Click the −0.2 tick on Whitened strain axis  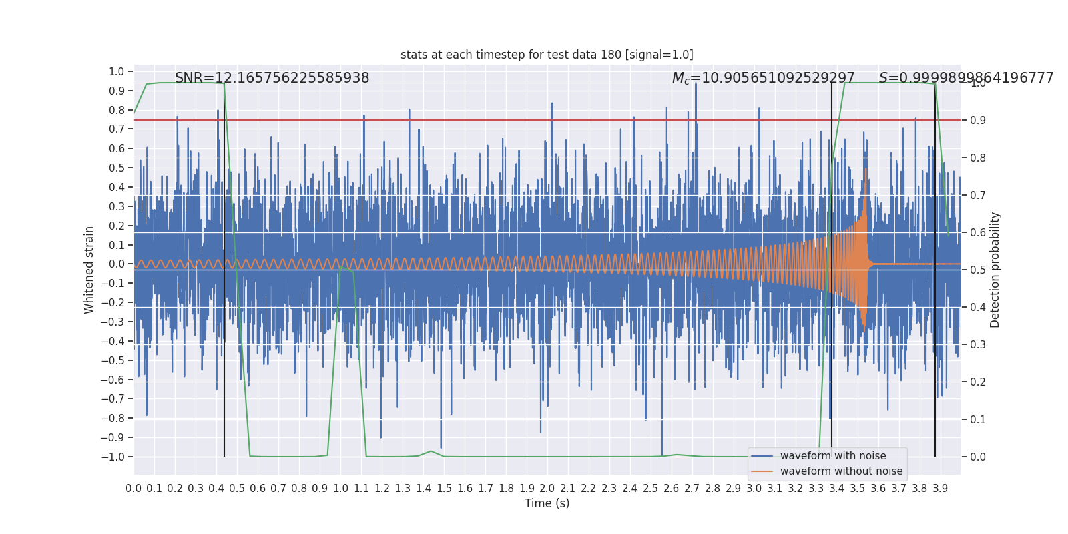tap(113, 303)
